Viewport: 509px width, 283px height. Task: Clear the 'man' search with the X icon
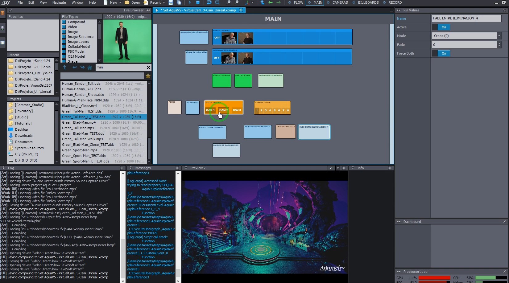pyautogui.click(x=148, y=67)
